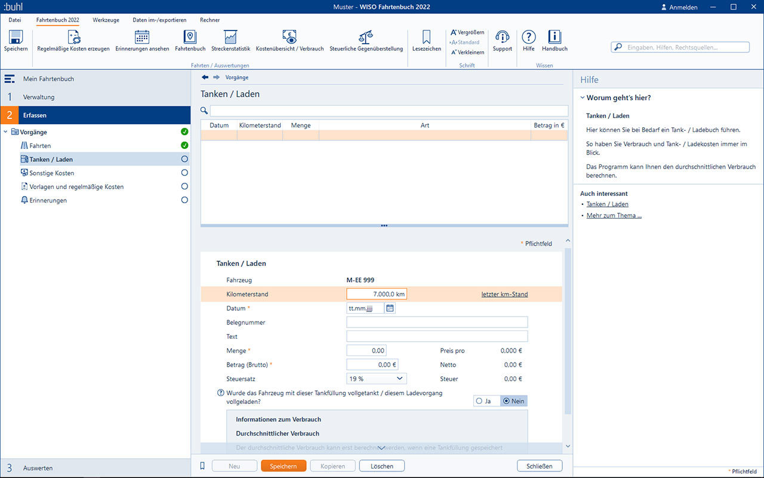Open the Datei menu
This screenshot has height=478, width=764.
[x=15, y=20]
